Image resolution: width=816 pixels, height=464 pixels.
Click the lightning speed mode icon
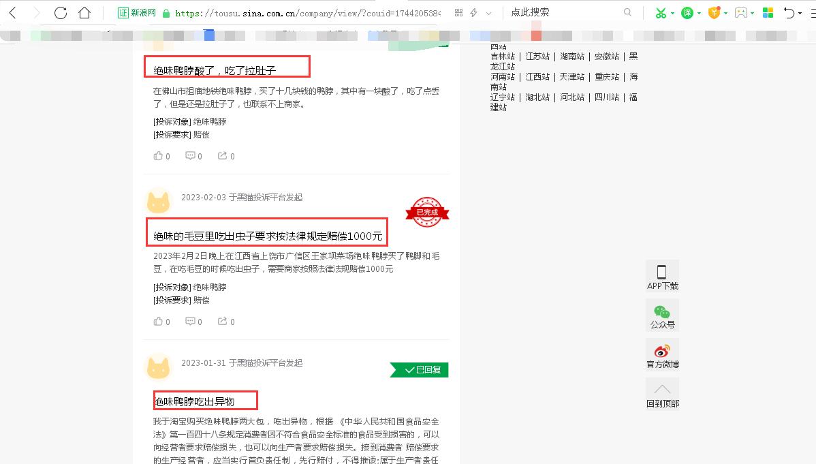473,12
